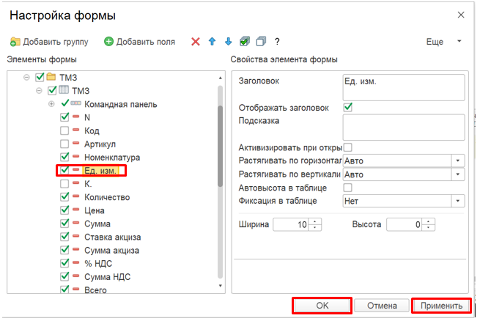Select the Всего tree row

point(95,289)
